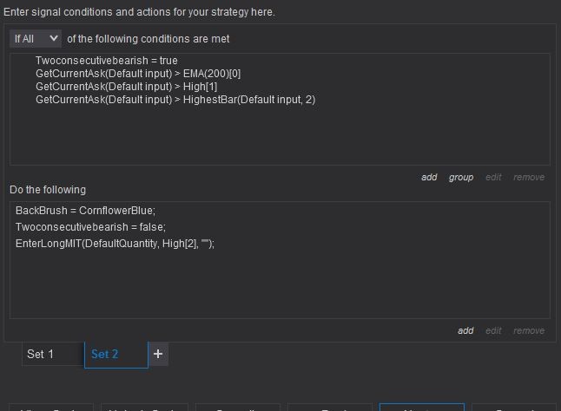561x411 pixels.
Task: Click "edit" under the actions list
Action: [x=493, y=330]
